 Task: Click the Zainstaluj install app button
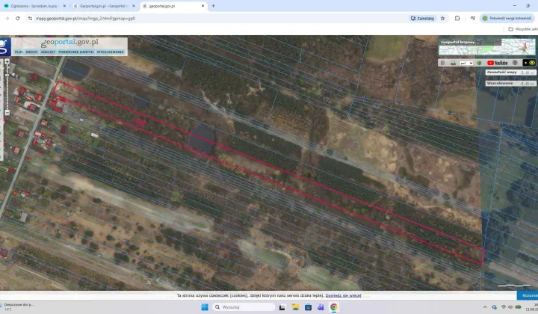(x=423, y=18)
